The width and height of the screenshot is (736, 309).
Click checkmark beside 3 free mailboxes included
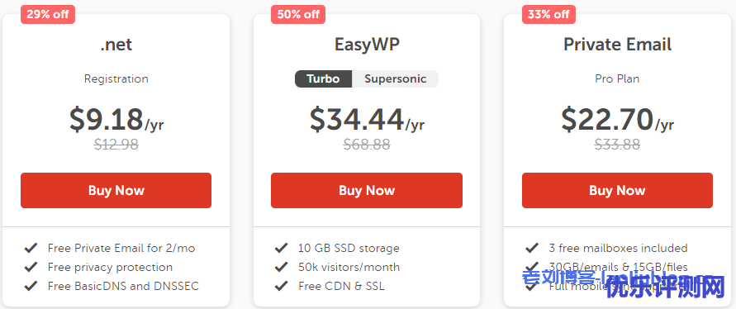click(x=532, y=248)
